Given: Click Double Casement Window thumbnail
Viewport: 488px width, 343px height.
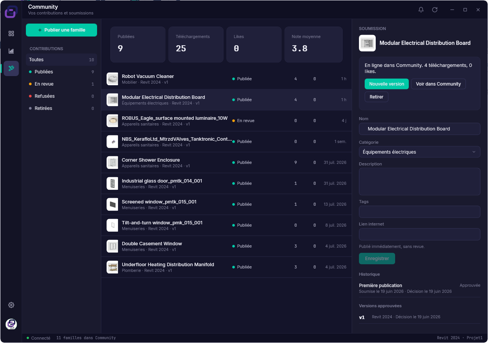Looking at the screenshot, I should tap(112, 246).
